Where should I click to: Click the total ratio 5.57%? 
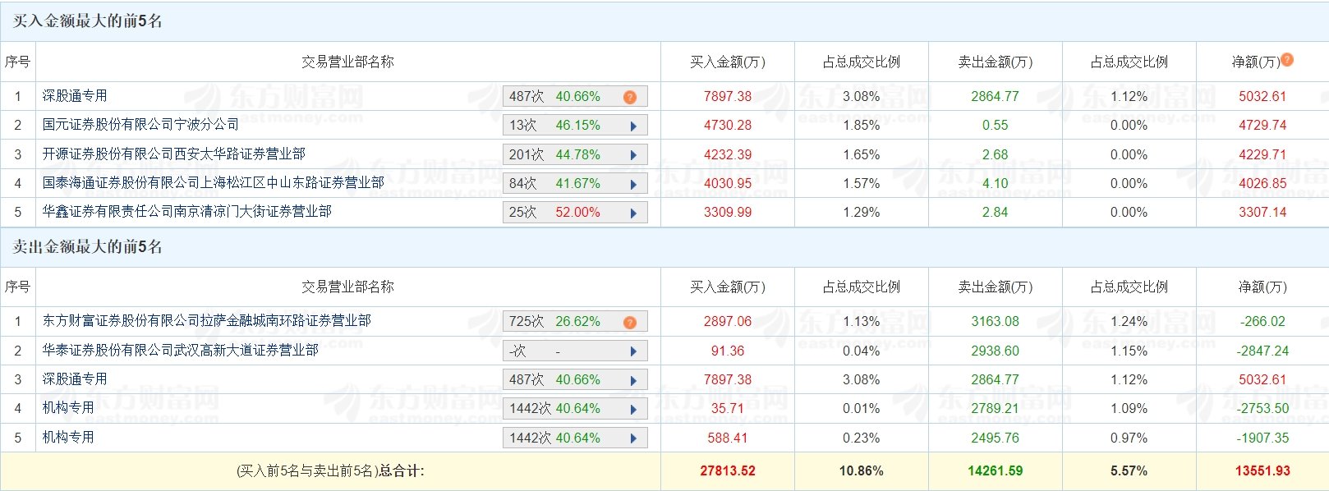[1129, 471]
